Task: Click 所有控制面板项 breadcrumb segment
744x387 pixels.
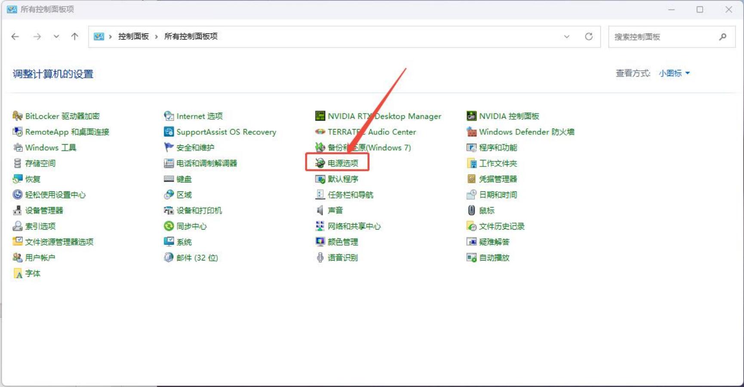Action: pos(191,37)
